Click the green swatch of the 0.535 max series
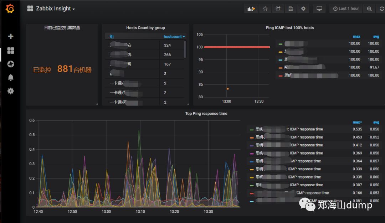The height and width of the screenshot is (223, 385). point(251,130)
